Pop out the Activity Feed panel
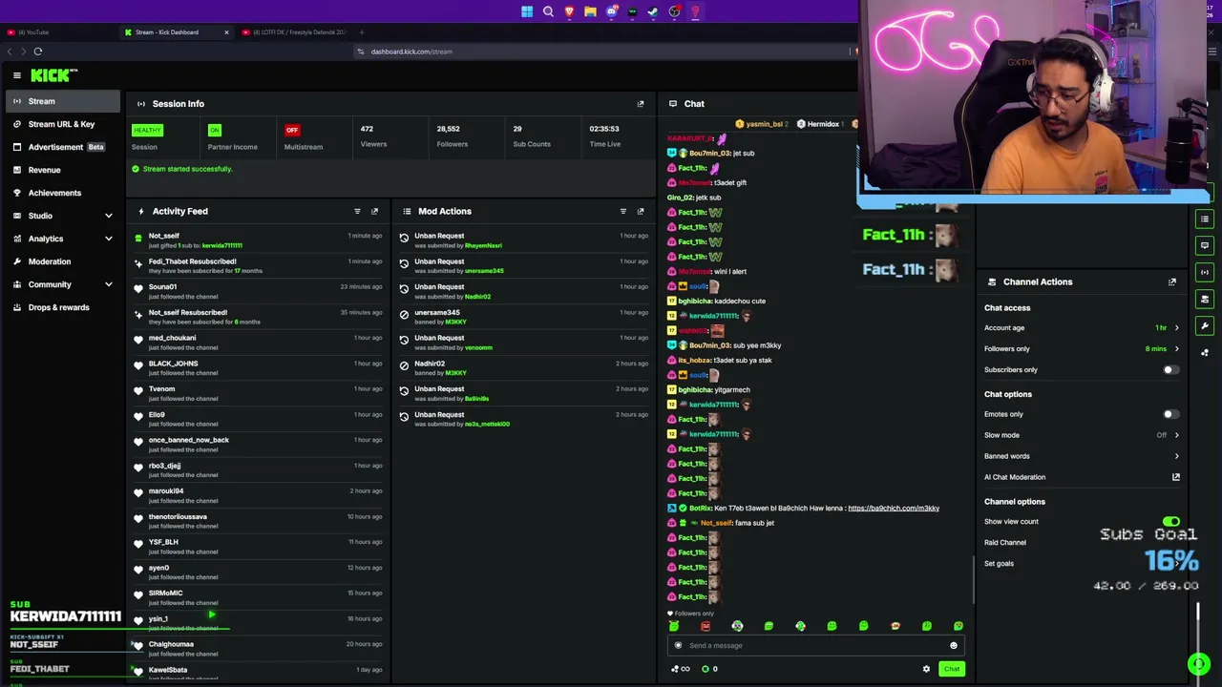 pyautogui.click(x=374, y=212)
